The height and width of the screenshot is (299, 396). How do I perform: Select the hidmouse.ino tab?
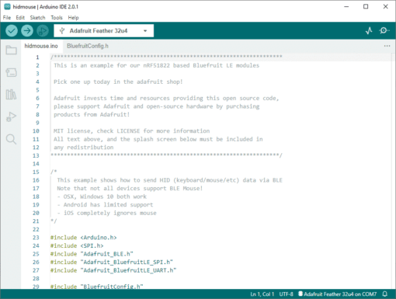[x=41, y=46]
